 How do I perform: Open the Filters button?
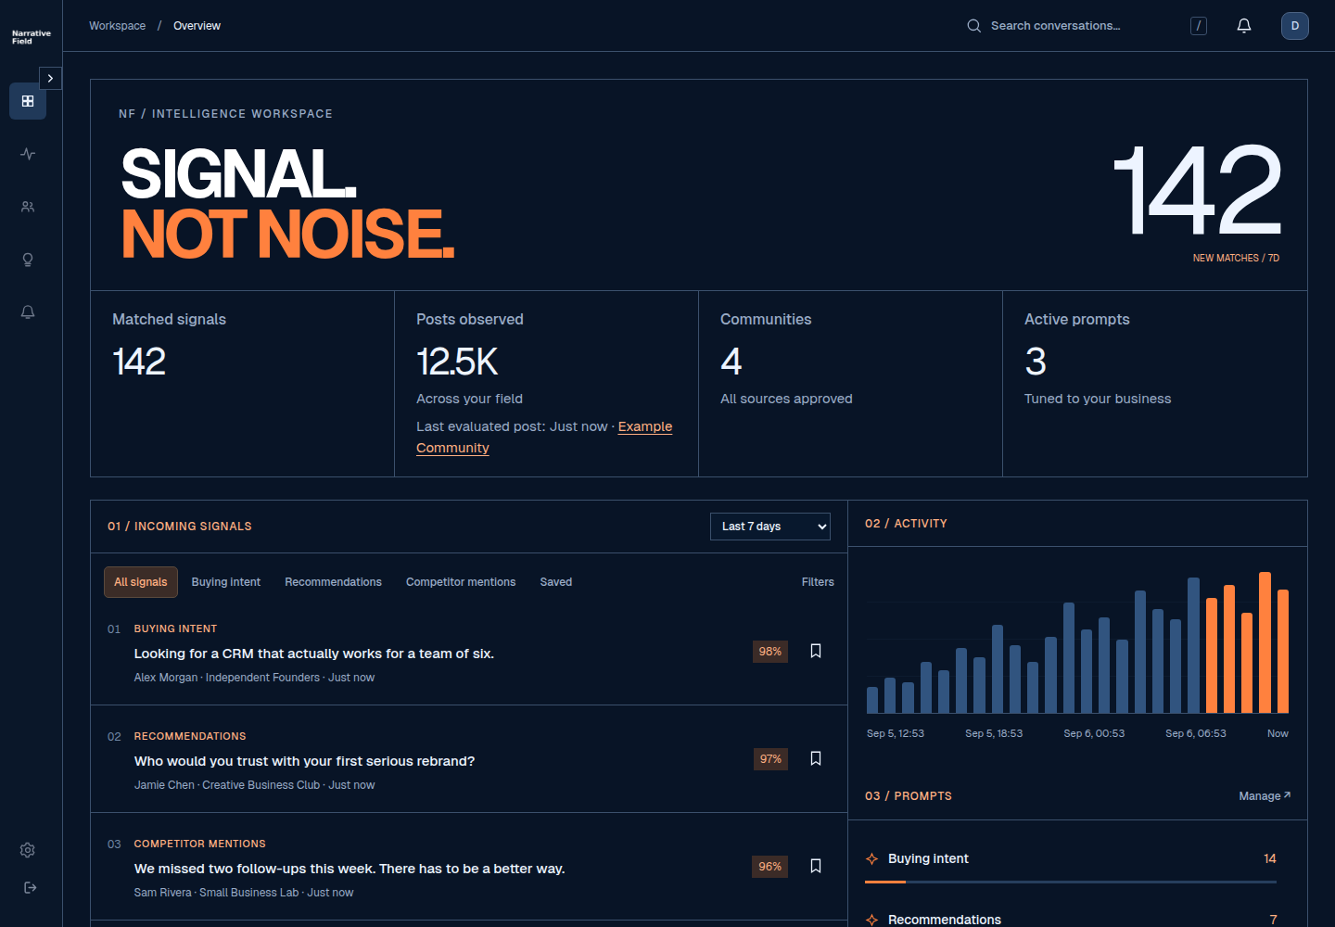coord(818,582)
